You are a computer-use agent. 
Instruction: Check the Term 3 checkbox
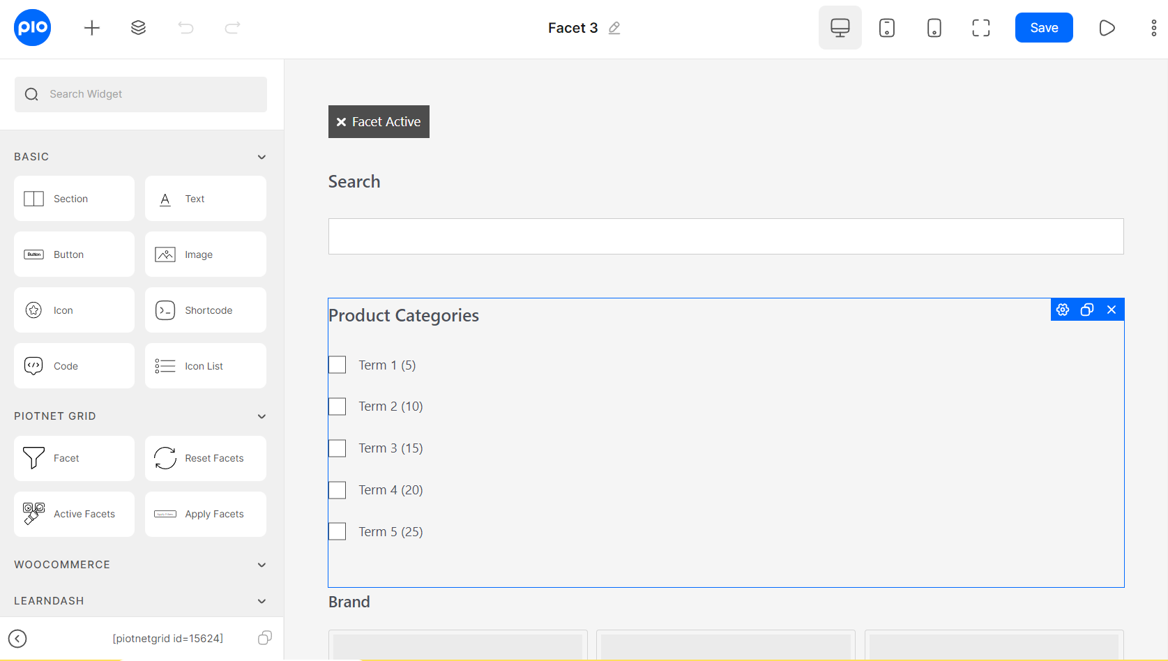coord(337,448)
